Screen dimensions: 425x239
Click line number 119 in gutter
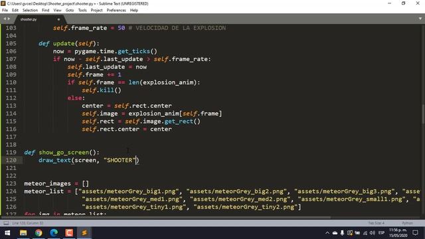tap(11, 152)
